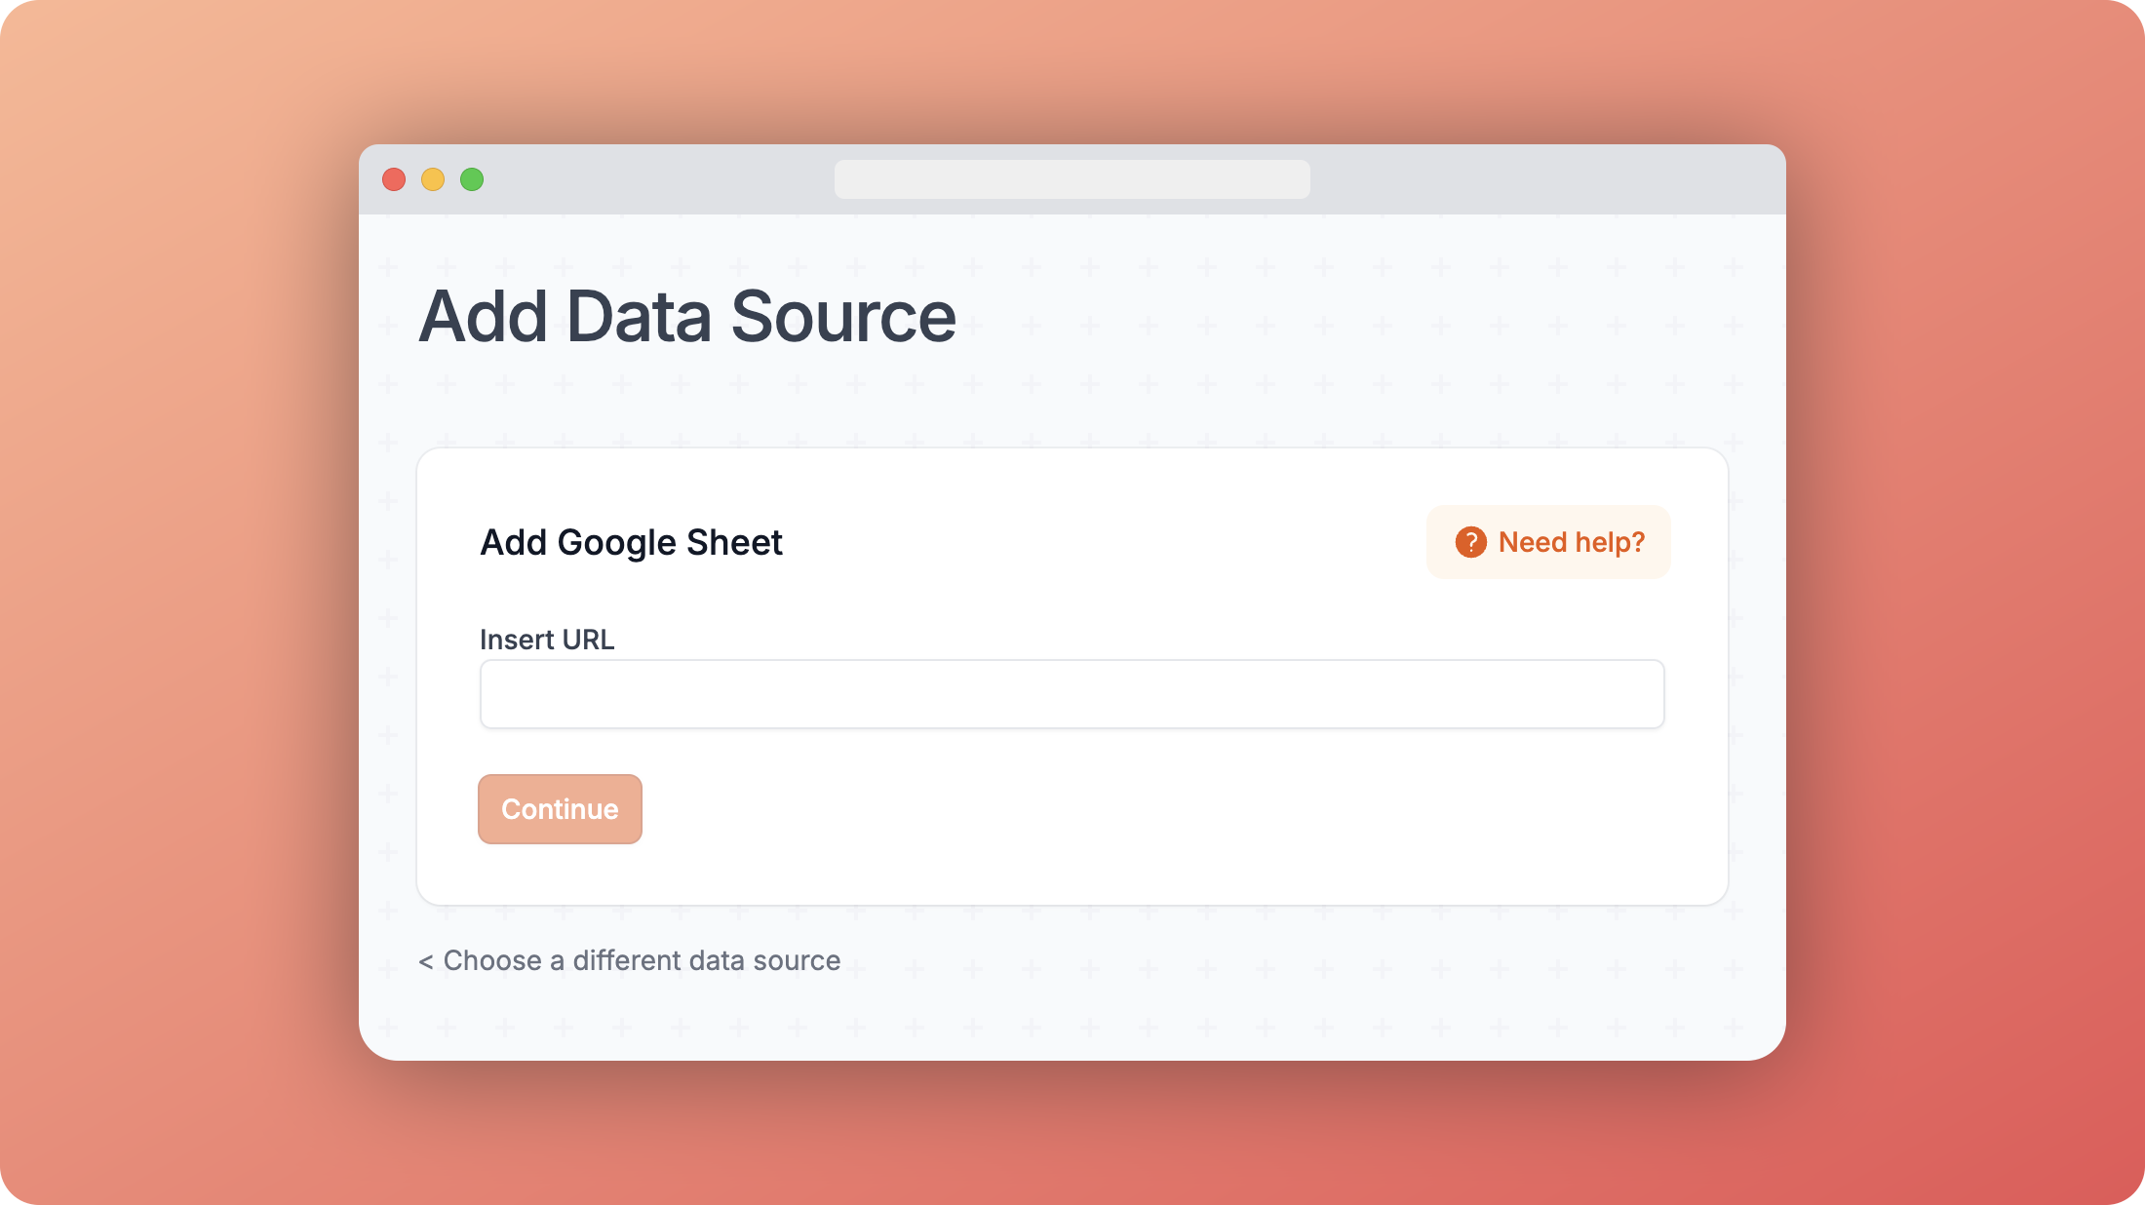The image size is (2145, 1205).
Task: Select the green traffic light button
Action: 472,179
